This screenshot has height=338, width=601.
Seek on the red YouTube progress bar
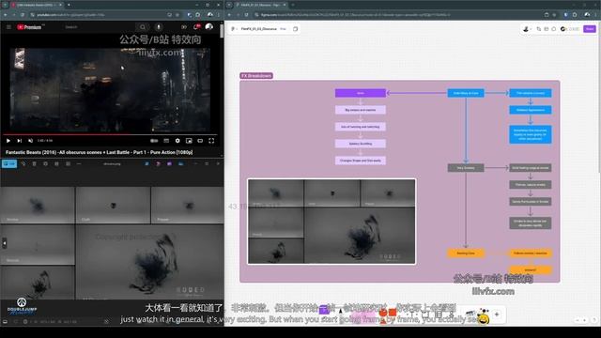110,134
